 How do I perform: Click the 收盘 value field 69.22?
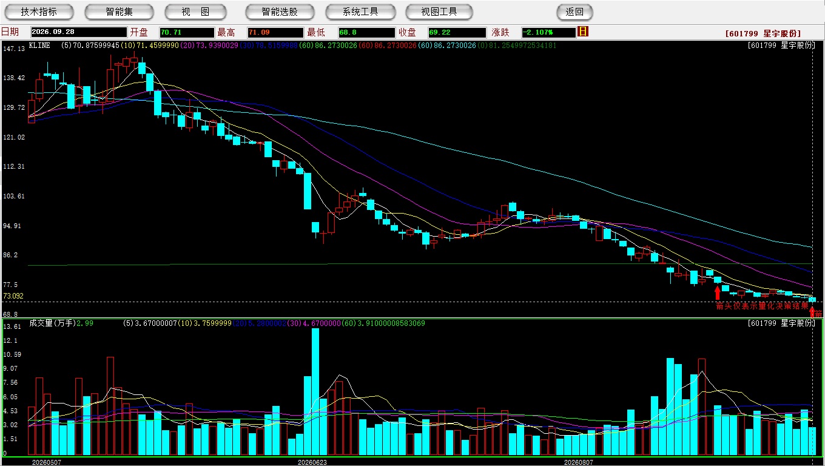click(457, 32)
